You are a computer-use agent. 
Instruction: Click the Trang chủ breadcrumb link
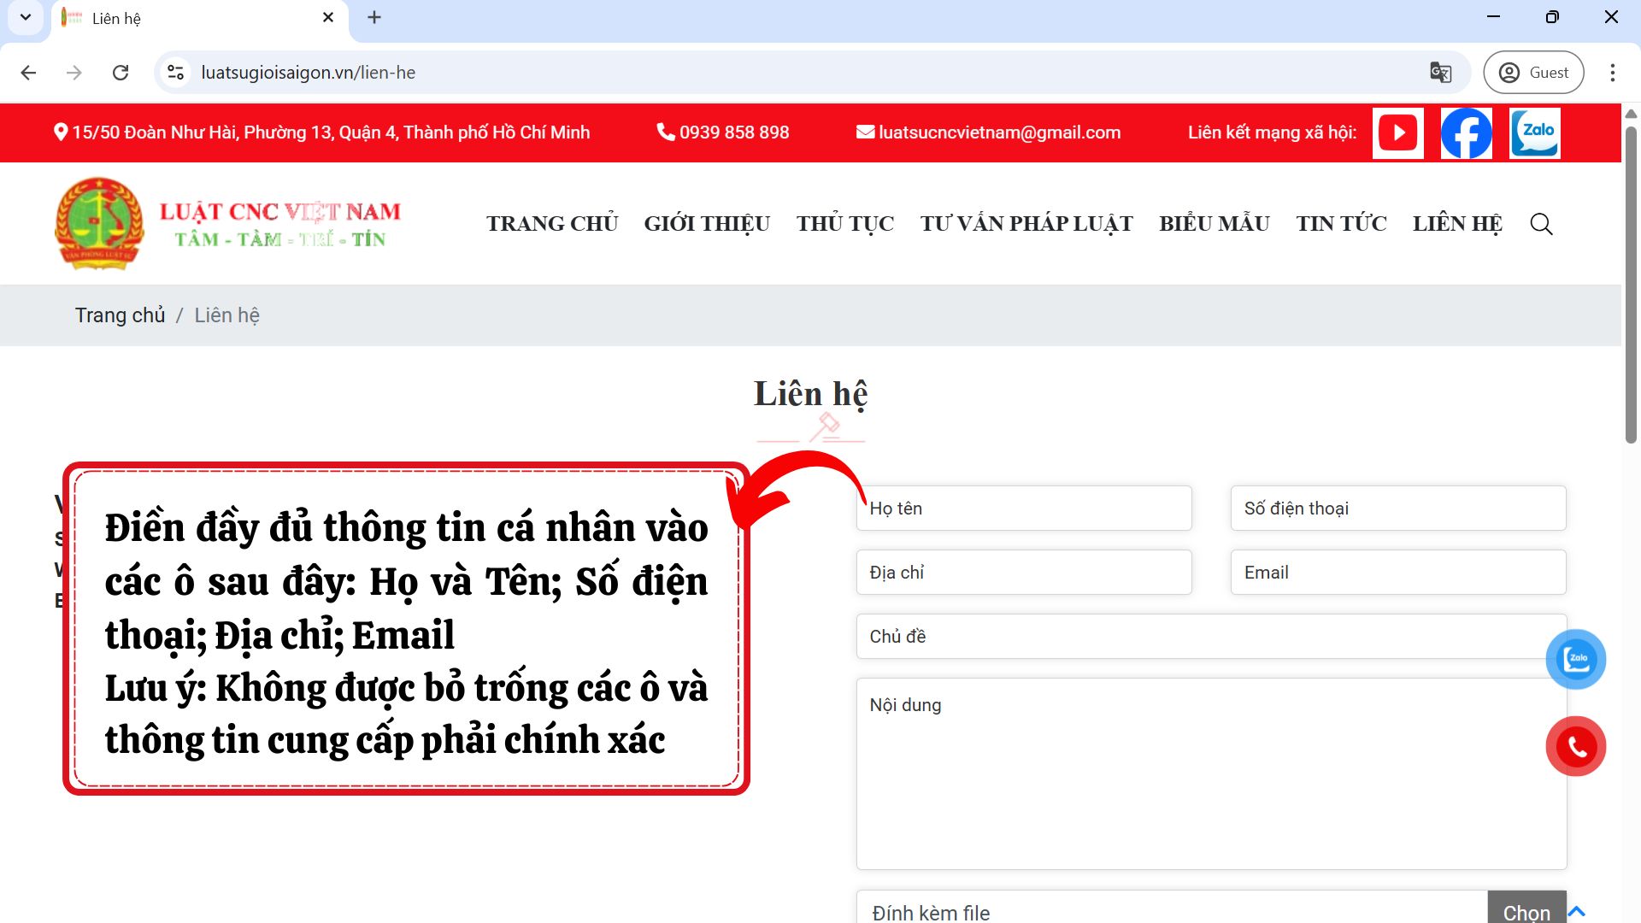pos(120,315)
